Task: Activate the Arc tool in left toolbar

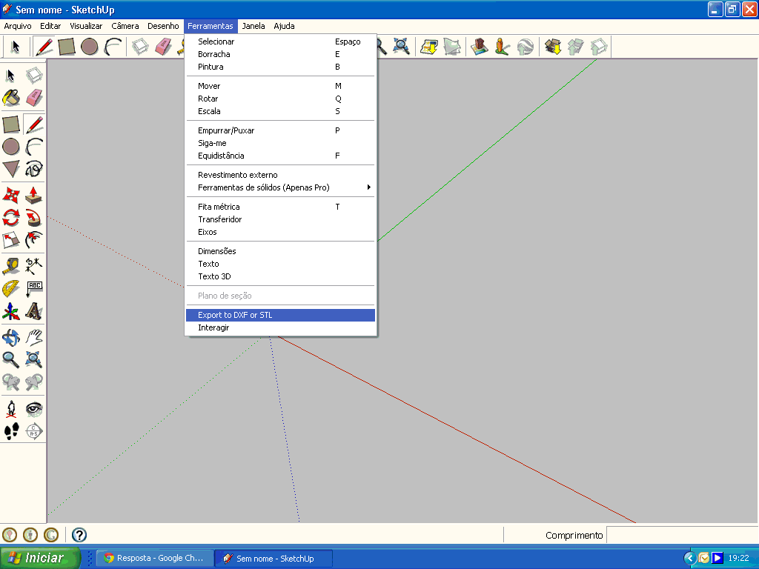Action: [34, 147]
